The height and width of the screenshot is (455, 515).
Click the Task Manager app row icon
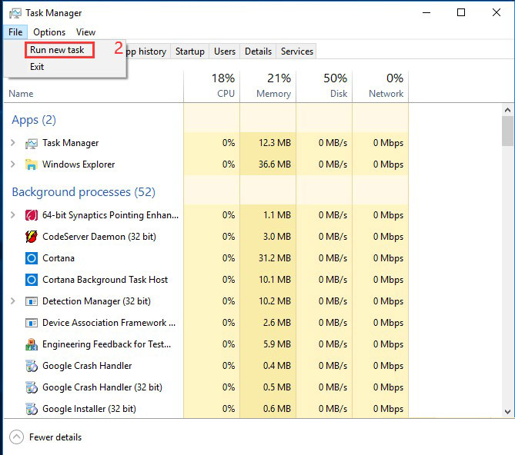pos(32,143)
